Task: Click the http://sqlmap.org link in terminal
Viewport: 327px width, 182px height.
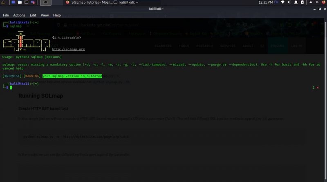Action: [x=68, y=49]
